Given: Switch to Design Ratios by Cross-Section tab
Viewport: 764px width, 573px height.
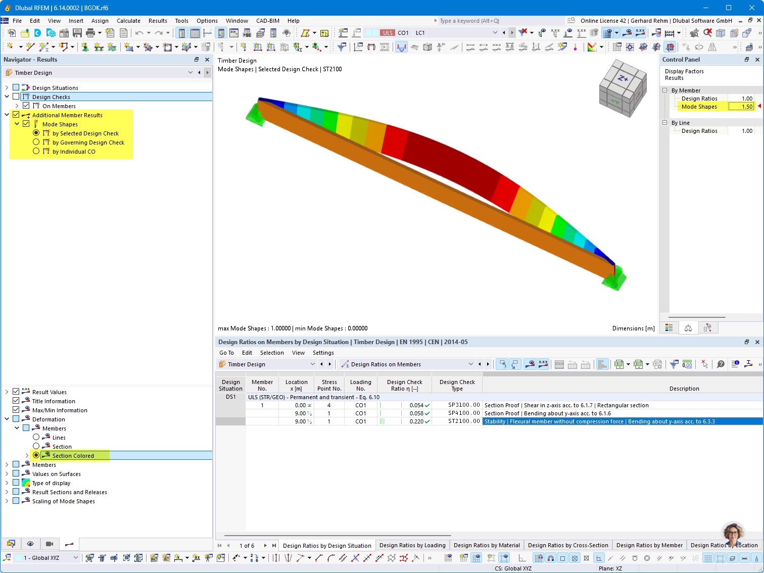Looking at the screenshot, I should pyautogui.click(x=568, y=545).
